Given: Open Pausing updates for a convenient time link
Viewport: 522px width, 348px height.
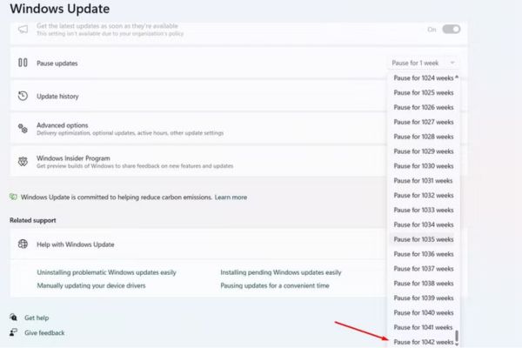Looking at the screenshot, I should 275,285.
